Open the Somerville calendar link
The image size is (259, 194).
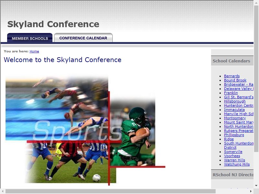pos(233,152)
